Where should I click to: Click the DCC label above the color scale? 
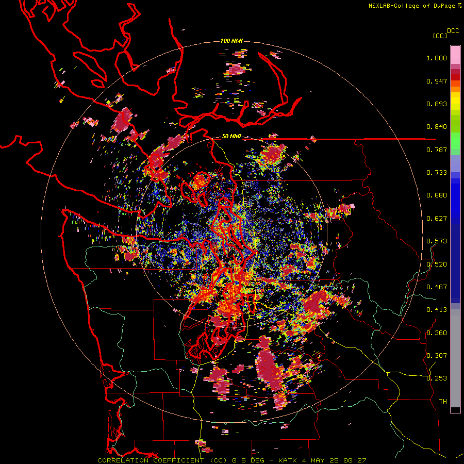coord(453,31)
